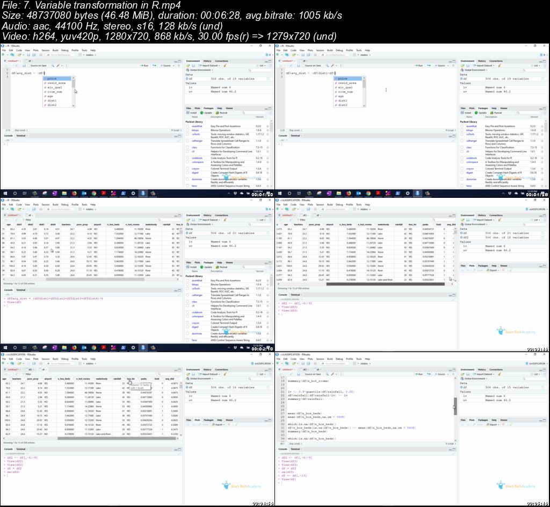Open the List view dropdown in 00:03:45 frame
Viewport: 550px width, 507px height.
[x=537, y=220]
